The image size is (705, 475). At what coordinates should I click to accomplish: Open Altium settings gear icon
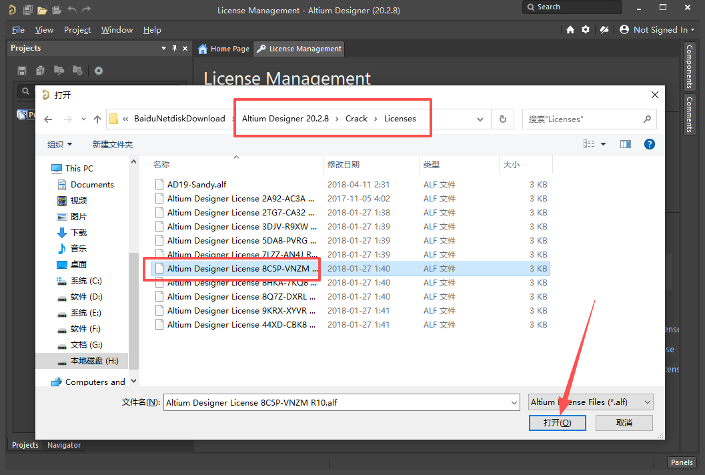[586, 30]
